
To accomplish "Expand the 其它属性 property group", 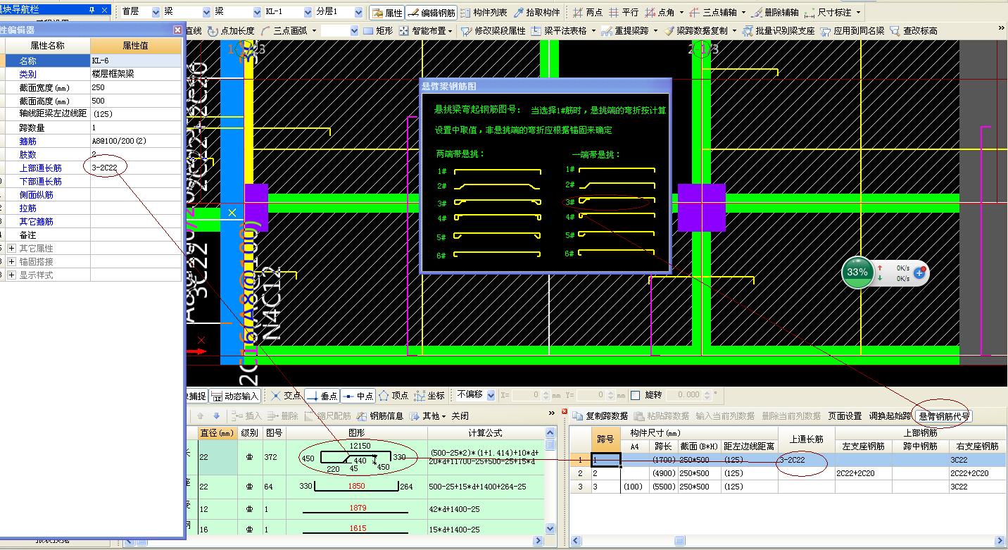I will (11, 249).
